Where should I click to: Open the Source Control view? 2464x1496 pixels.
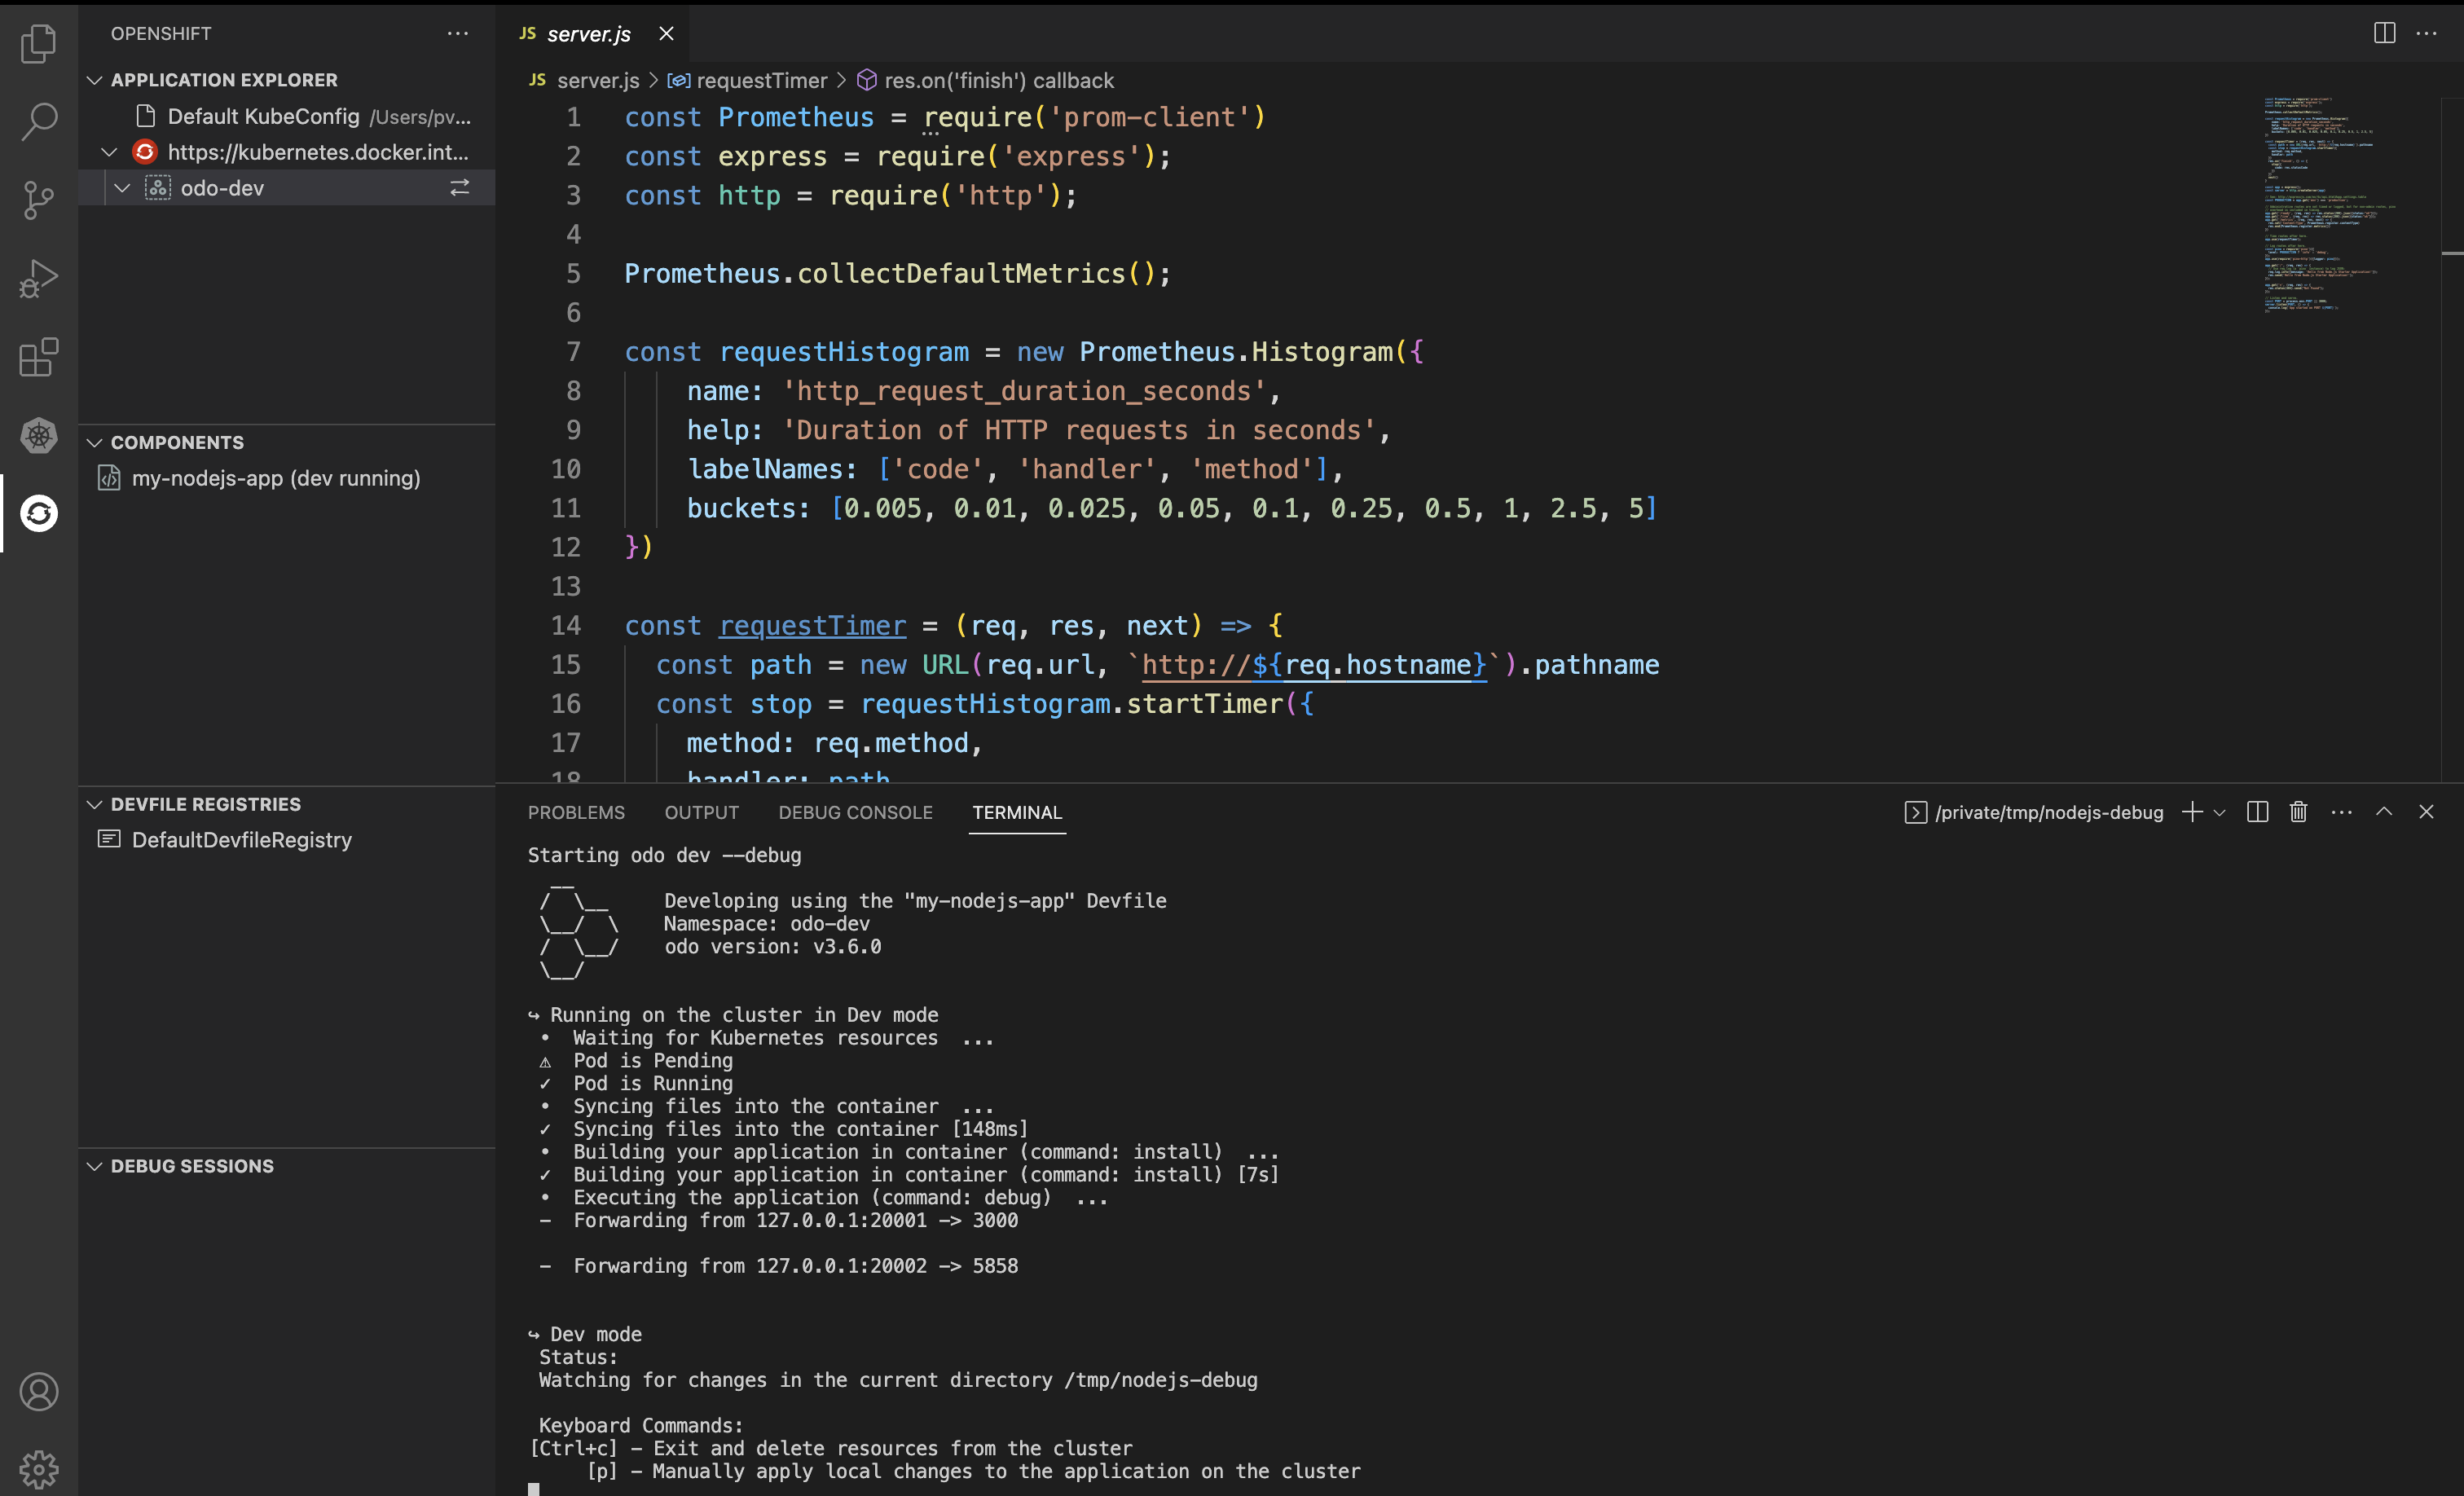pyautogui.click(x=38, y=199)
